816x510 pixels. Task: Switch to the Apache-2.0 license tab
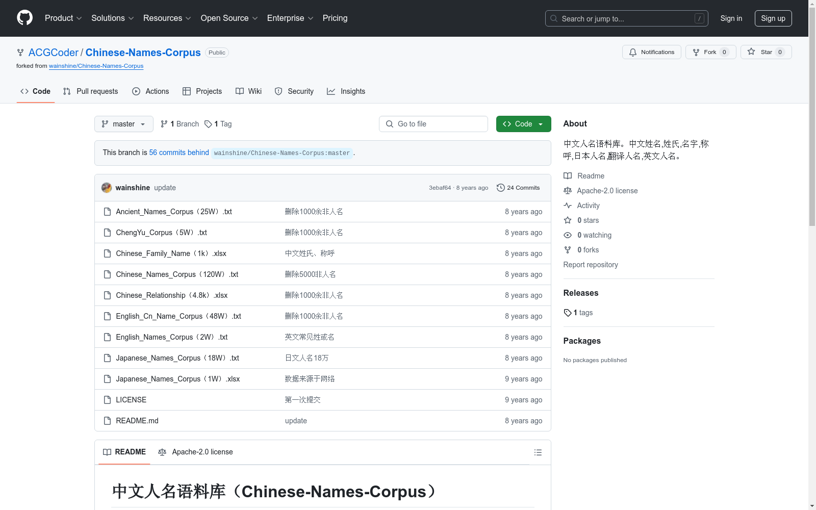195,452
